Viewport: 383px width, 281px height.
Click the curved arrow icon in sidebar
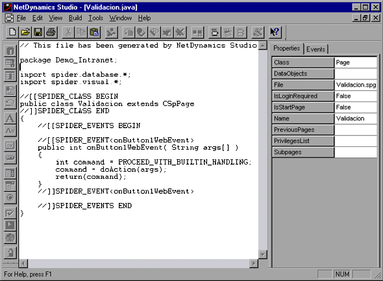(x=10, y=103)
